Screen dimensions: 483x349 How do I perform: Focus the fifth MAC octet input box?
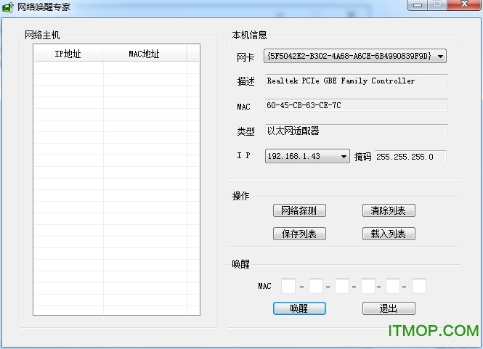(393, 286)
